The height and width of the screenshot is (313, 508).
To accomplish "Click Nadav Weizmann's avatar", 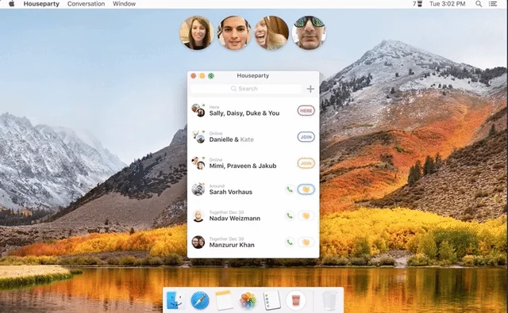I will pos(198,216).
